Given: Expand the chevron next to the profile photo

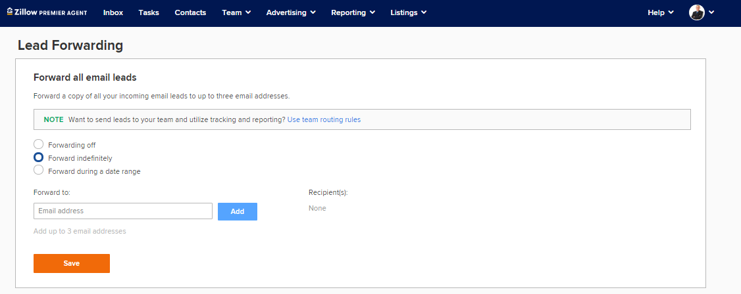Looking at the screenshot, I should 711,12.
